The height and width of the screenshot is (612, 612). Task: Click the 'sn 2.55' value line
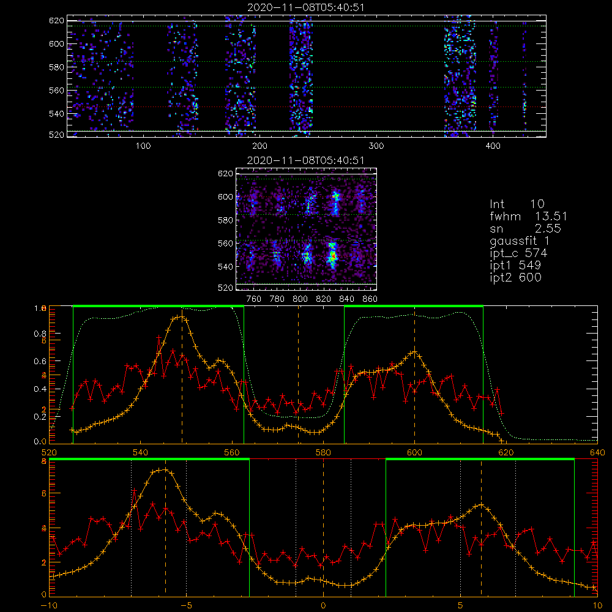click(x=525, y=228)
